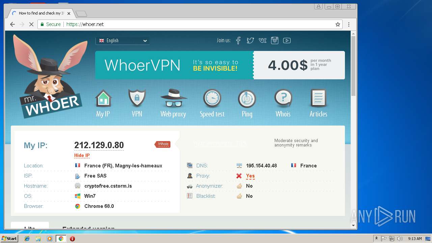Visit Whoer's YouTube channel icon

click(x=287, y=40)
